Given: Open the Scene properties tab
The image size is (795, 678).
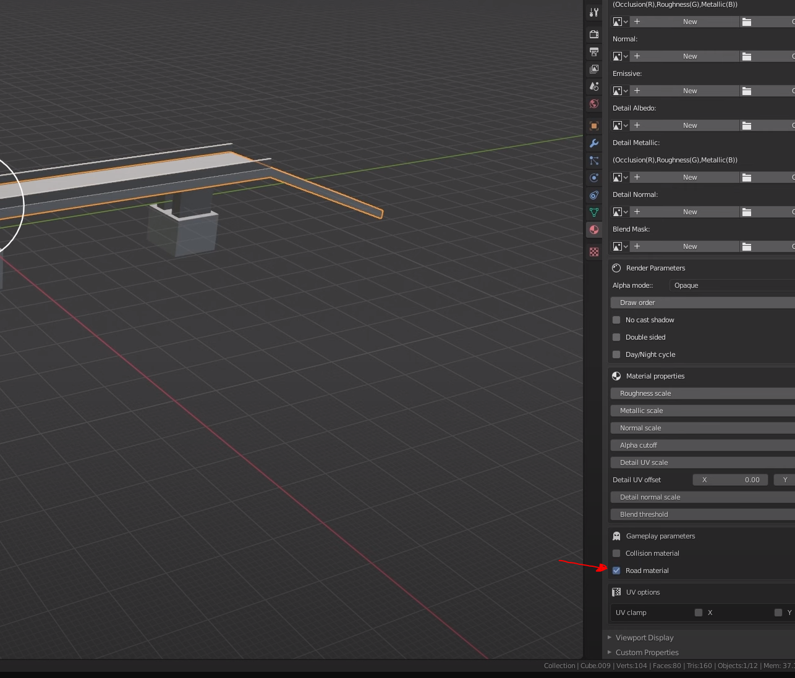Looking at the screenshot, I should click(x=594, y=86).
